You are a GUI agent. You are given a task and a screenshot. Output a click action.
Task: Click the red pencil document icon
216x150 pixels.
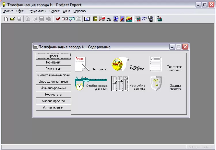[122, 19]
